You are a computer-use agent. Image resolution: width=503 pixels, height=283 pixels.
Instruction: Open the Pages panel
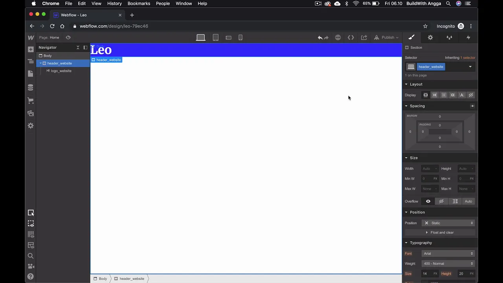(x=31, y=74)
